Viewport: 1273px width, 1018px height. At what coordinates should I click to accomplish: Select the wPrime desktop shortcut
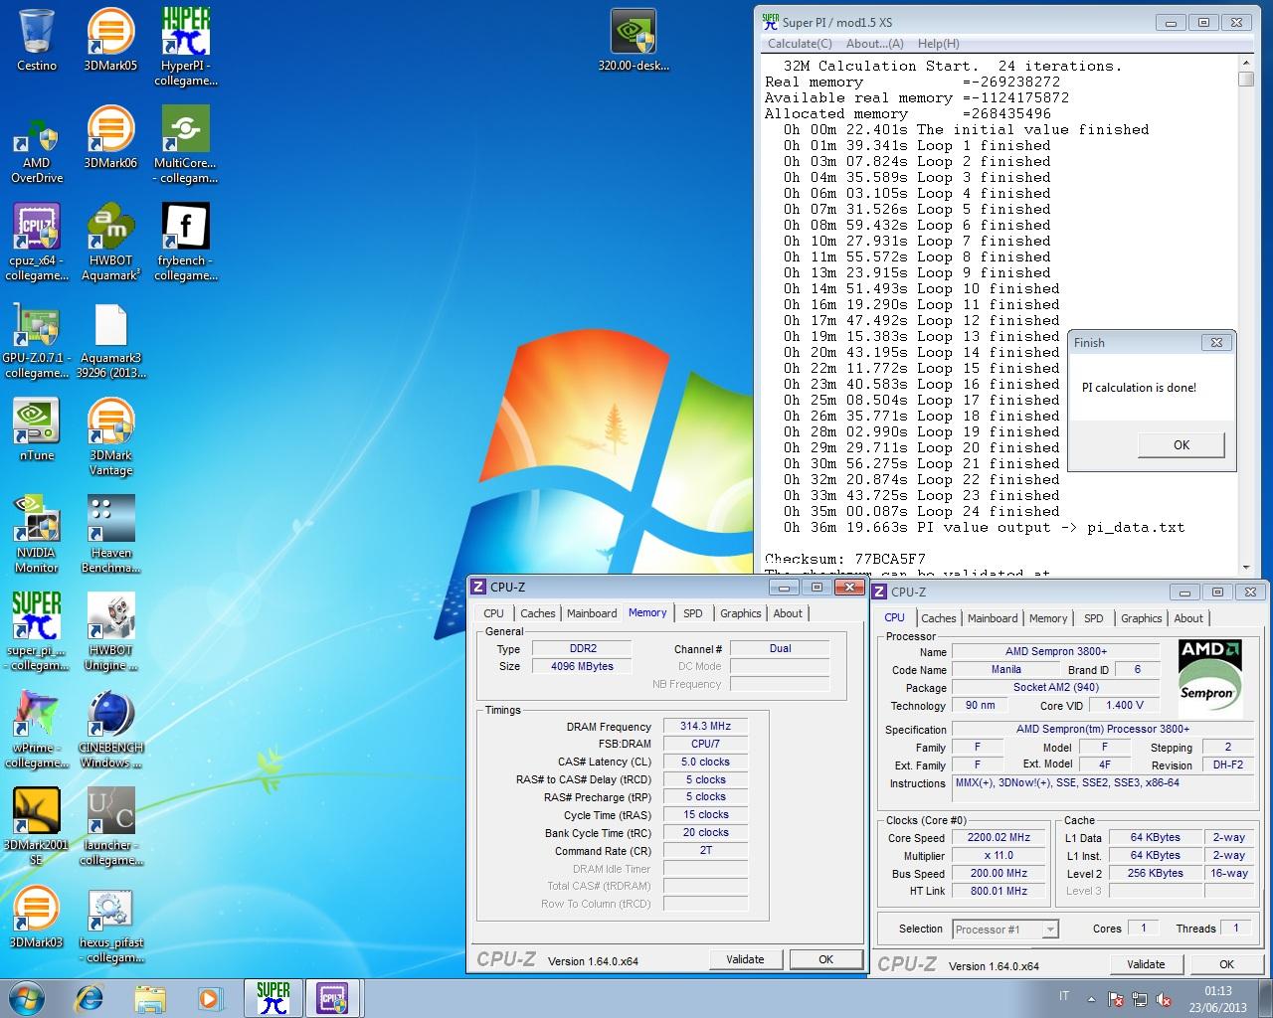pyautogui.click(x=37, y=730)
